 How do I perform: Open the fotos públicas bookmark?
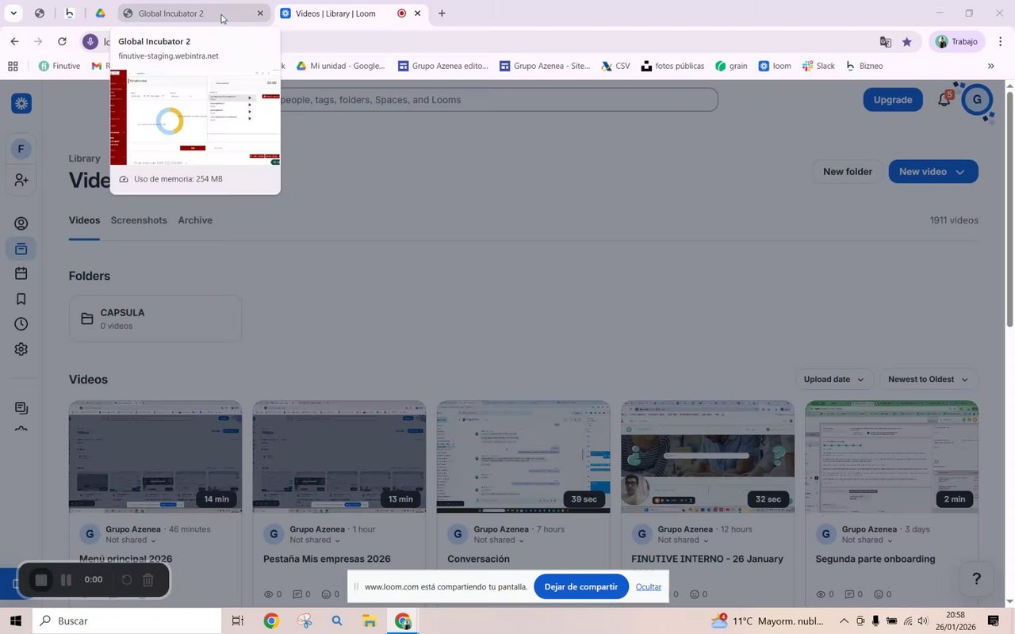point(672,66)
